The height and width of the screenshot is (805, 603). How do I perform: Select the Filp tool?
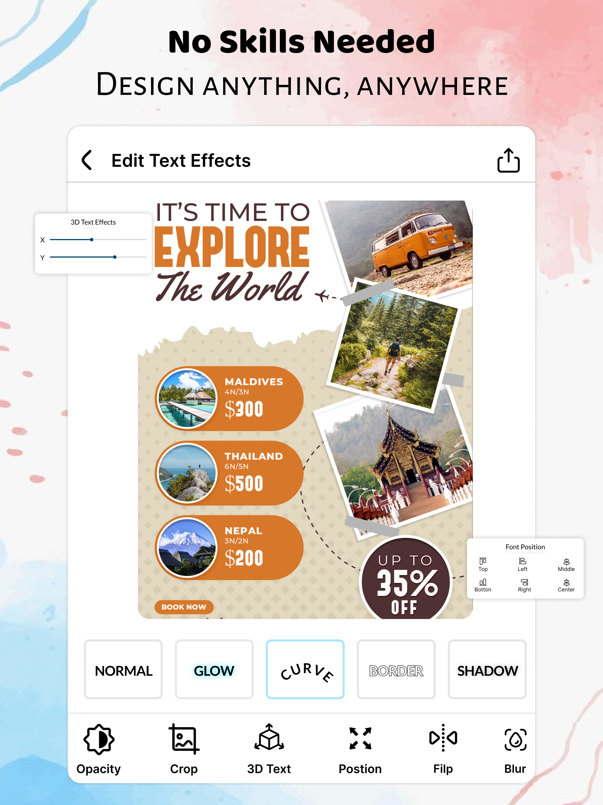coord(443,749)
